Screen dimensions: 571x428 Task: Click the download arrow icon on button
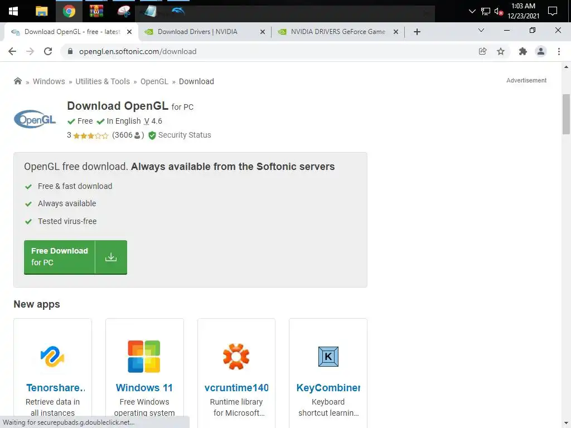coord(111,257)
